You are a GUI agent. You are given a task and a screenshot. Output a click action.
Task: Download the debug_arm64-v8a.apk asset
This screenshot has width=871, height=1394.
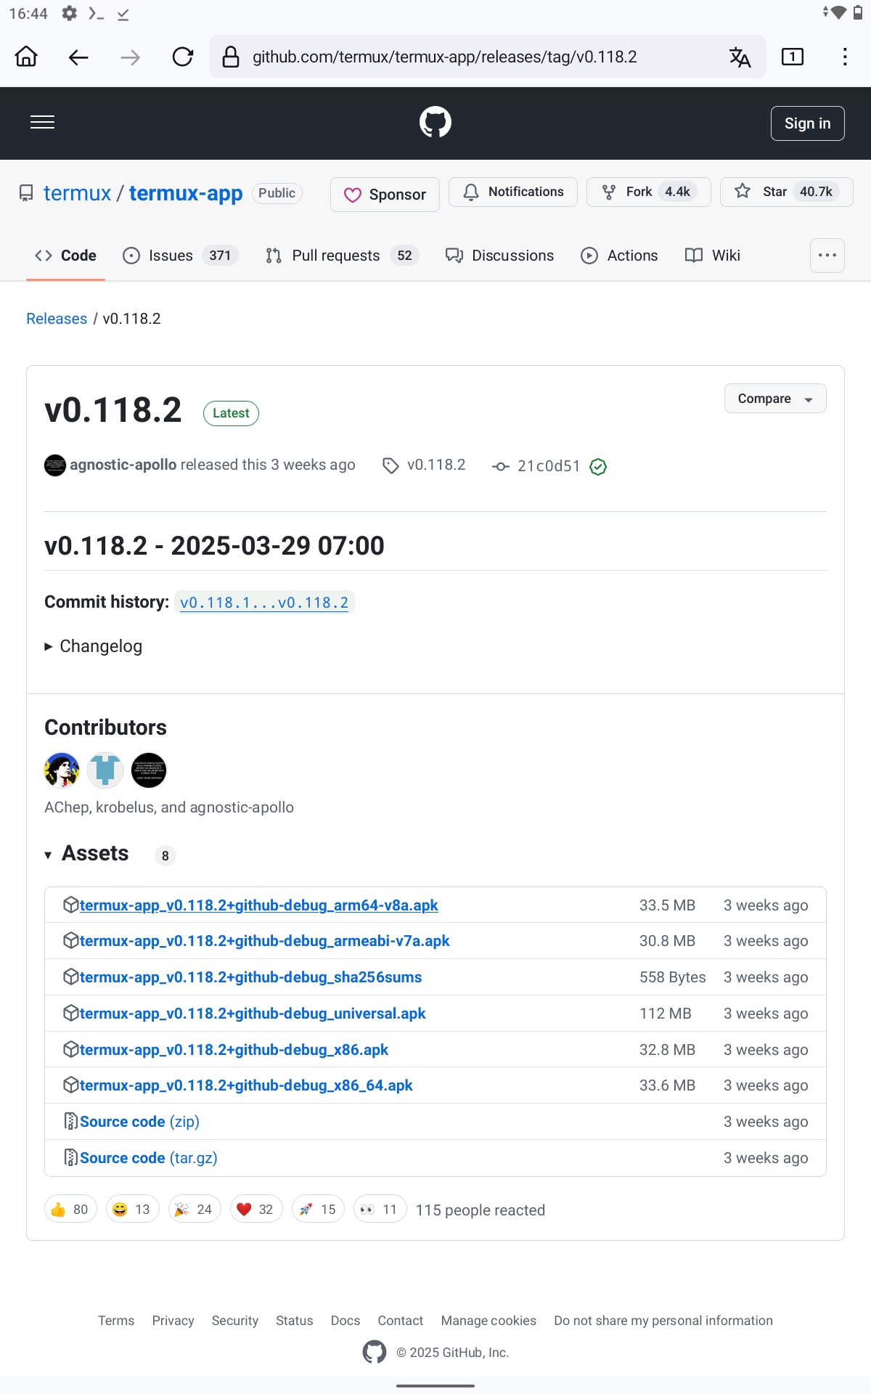click(x=258, y=905)
